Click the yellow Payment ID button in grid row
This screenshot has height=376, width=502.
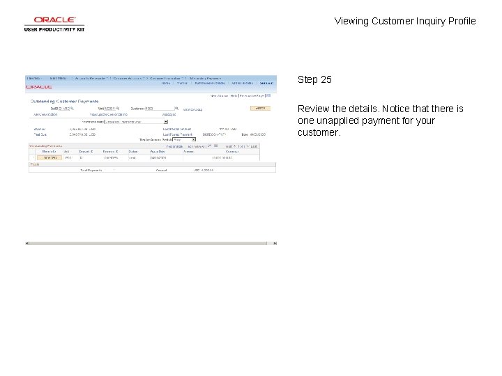[50, 157]
